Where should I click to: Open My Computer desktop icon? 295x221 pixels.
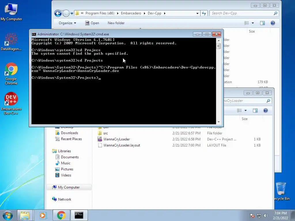tap(11, 12)
